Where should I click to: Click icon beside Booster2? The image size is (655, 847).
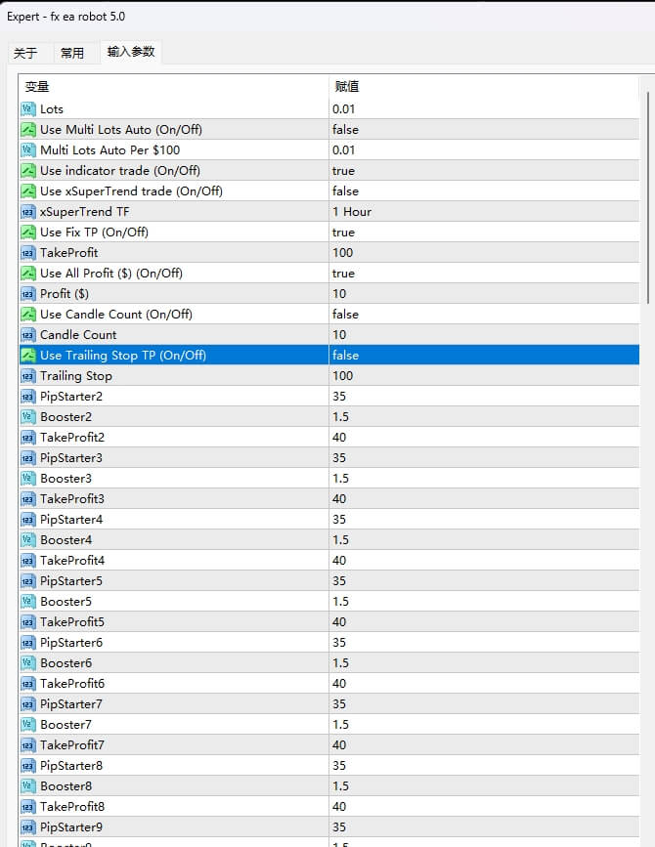click(x=28, y=417)
